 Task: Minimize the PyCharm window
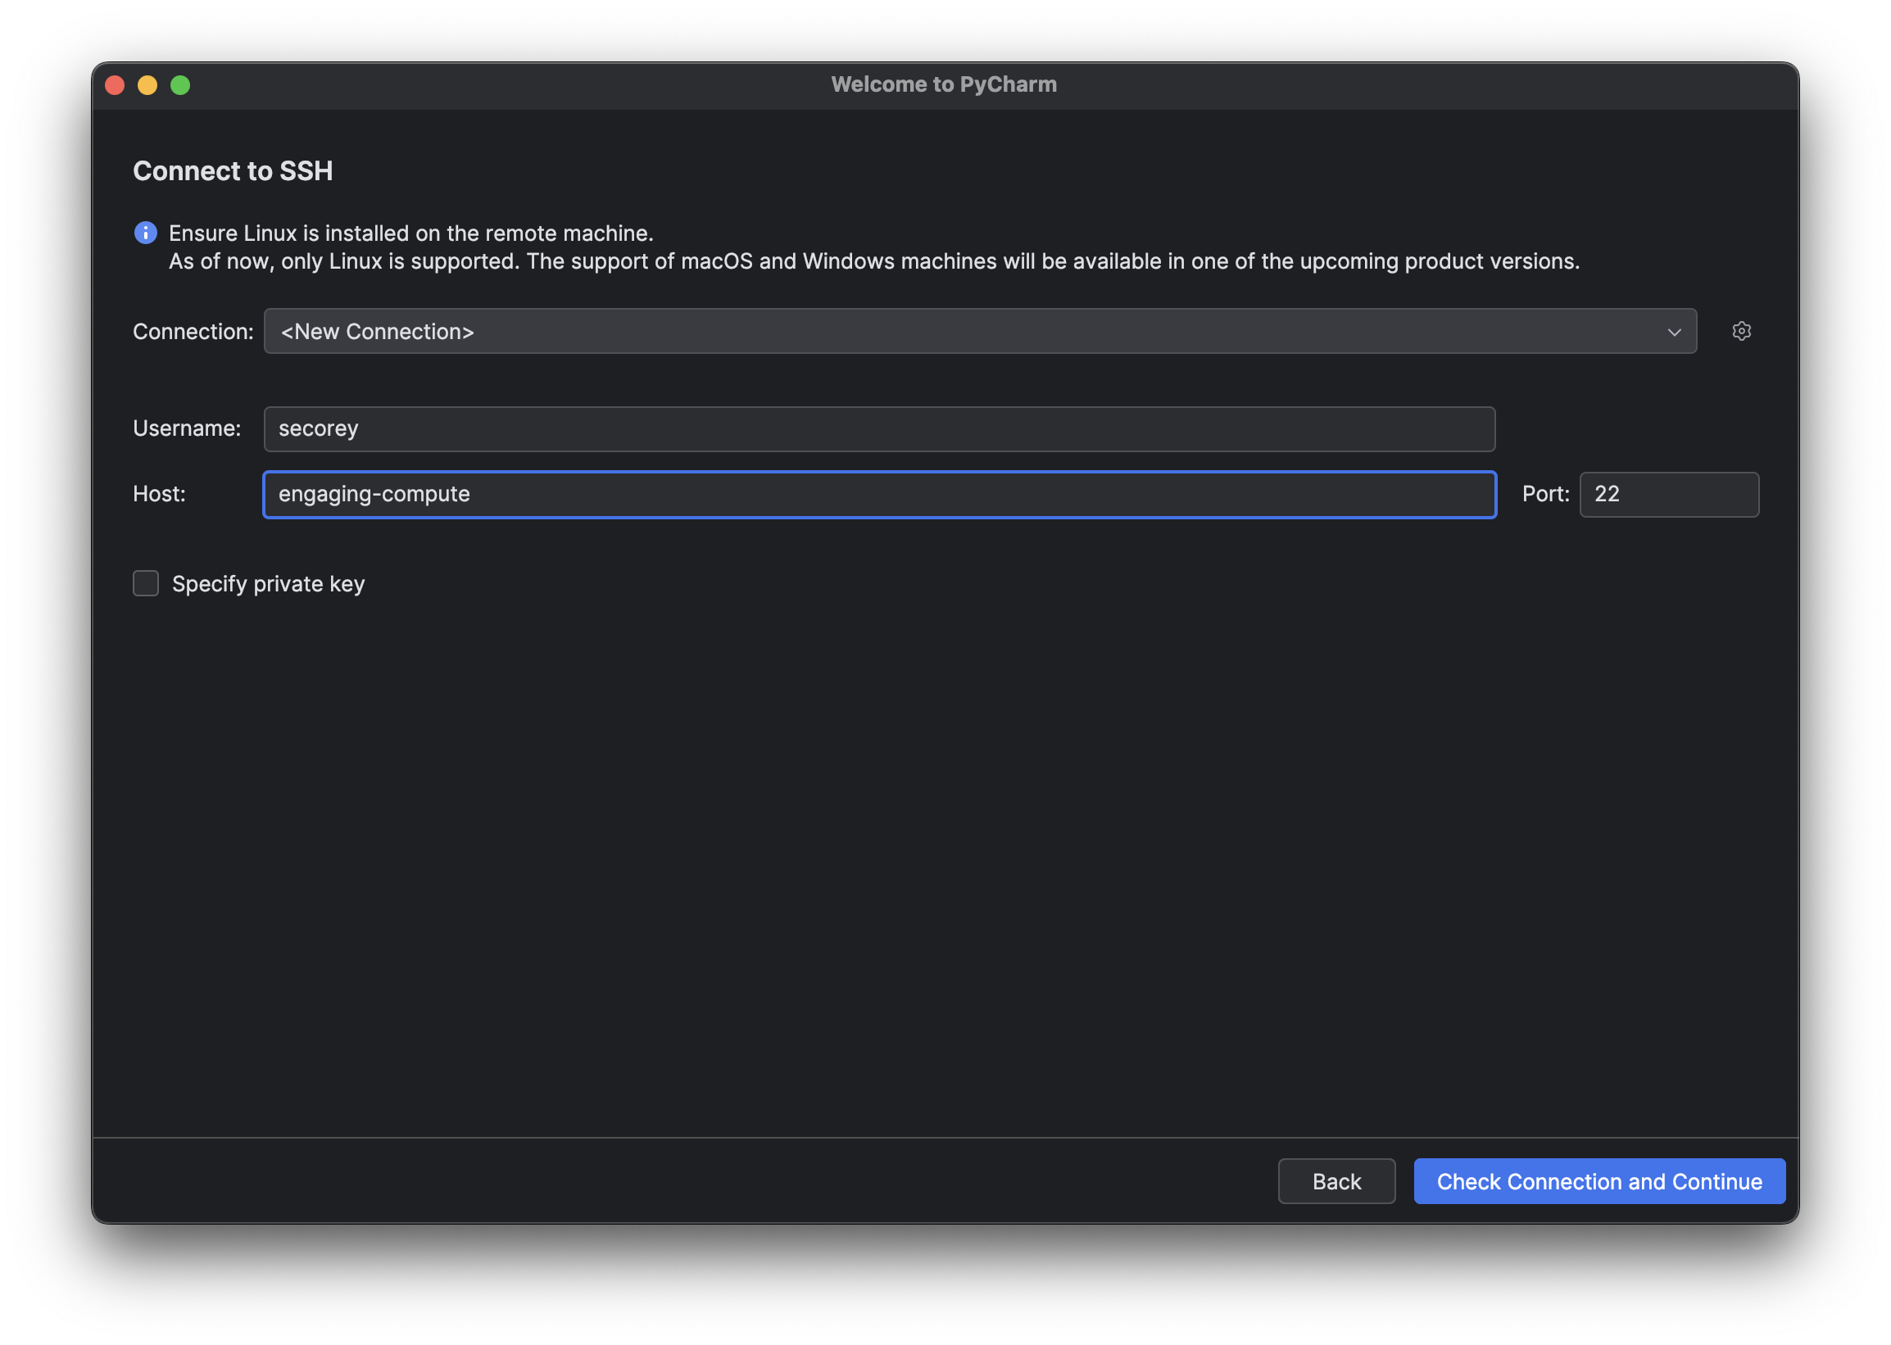(x=147, y=84)
